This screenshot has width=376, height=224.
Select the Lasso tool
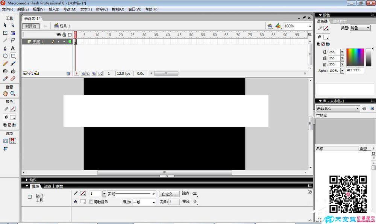coord(13,40)
